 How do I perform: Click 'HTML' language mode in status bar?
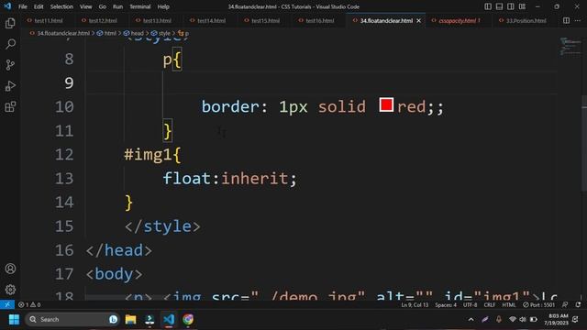[509, 305]
